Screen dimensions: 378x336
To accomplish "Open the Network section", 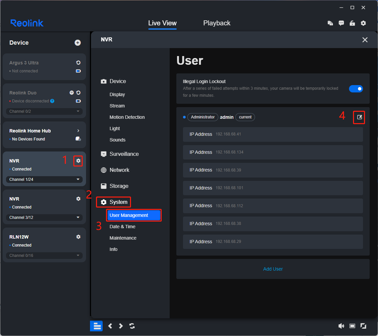I will click(x=115, y=170).
